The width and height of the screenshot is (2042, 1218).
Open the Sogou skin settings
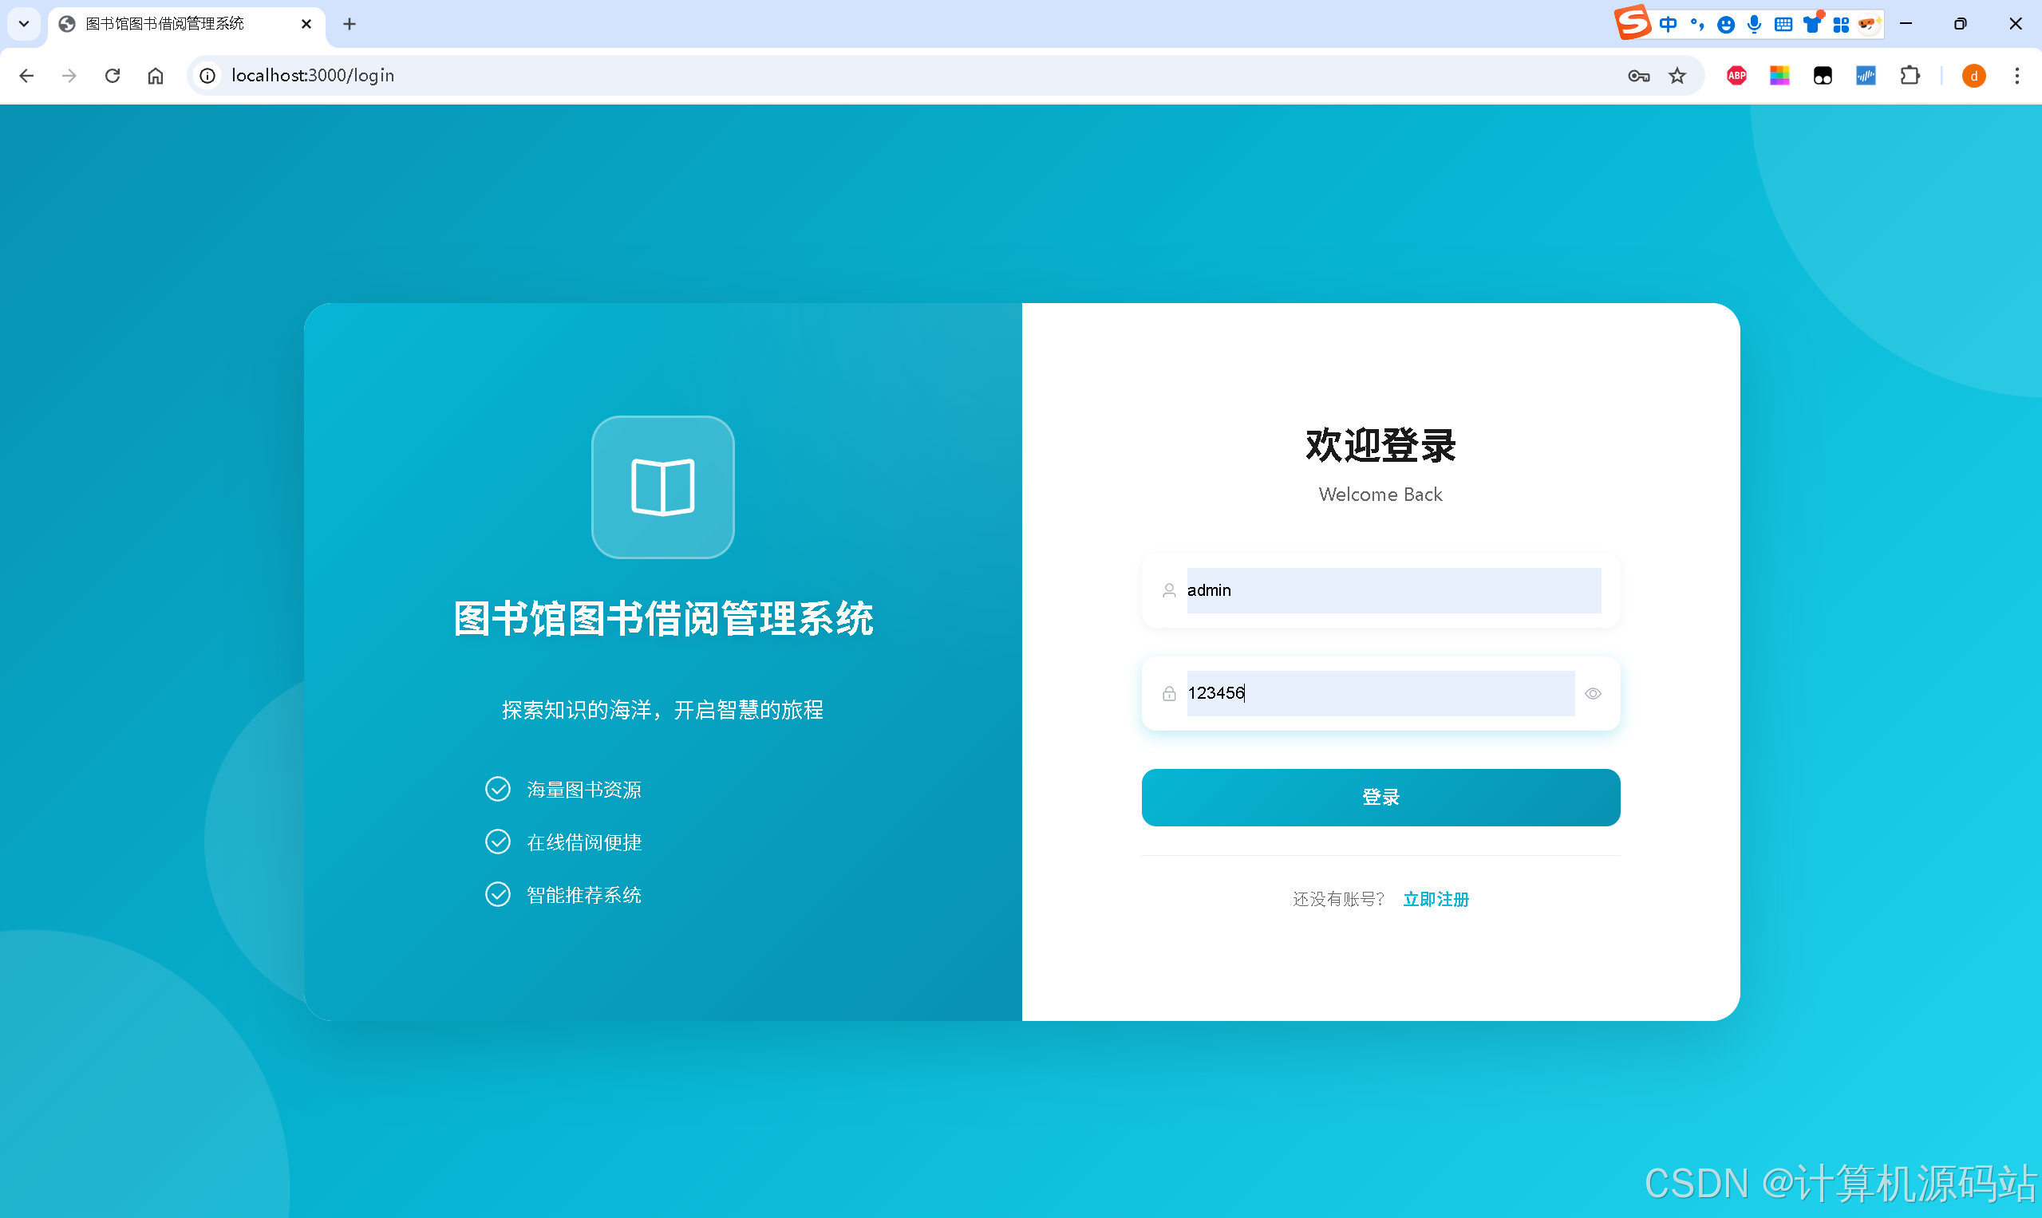click(x=1812, y=24)
